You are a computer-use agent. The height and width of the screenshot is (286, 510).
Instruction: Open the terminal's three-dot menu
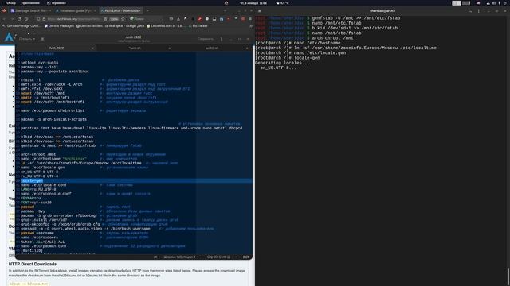478,11
